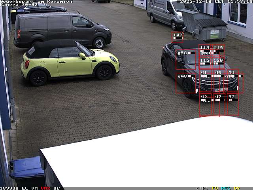Viewport: 253px width, 190px height.
Task: Click the yellow DY indicator
Action: (x=236, y=188)
